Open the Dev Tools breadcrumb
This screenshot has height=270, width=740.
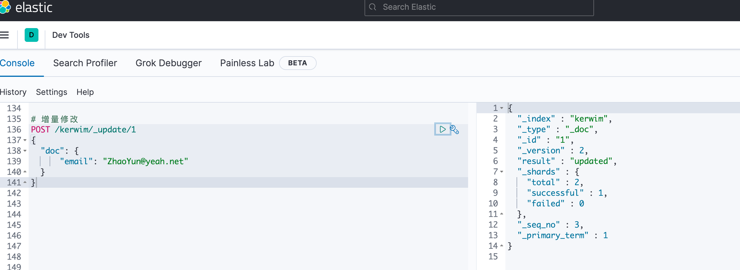[71, 35]
